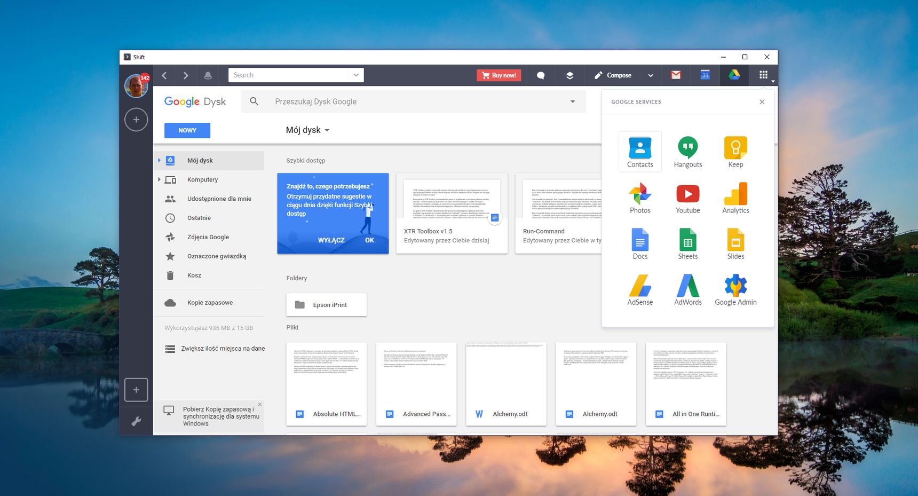This screenshot has height=496, width=918.
Task: Click the Drive search magnifier icon
Action: tap(254, 101)
